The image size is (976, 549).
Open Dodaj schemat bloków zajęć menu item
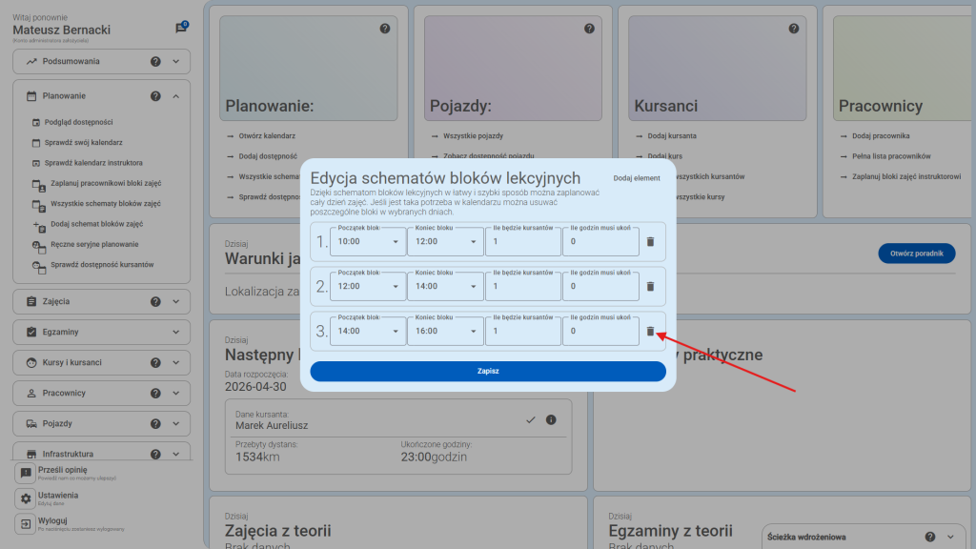[96, 224]
